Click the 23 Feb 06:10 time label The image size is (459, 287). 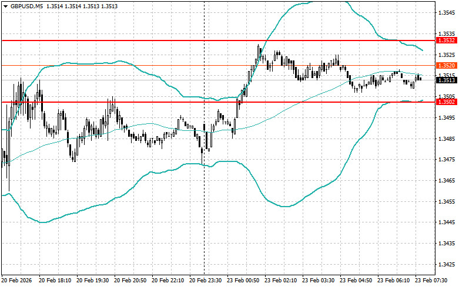coord(393,281)
